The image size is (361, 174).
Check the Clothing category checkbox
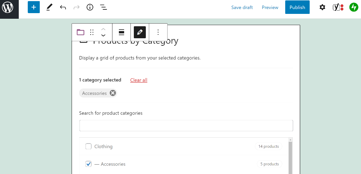[x=88, y=146]
